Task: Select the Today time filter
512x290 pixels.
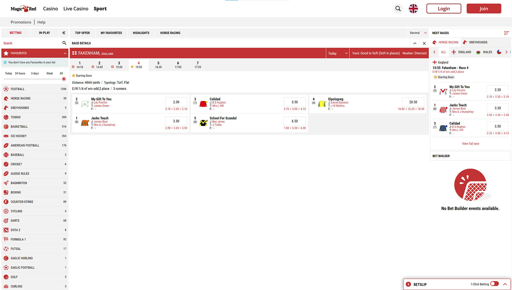Action: pos(8,73)
